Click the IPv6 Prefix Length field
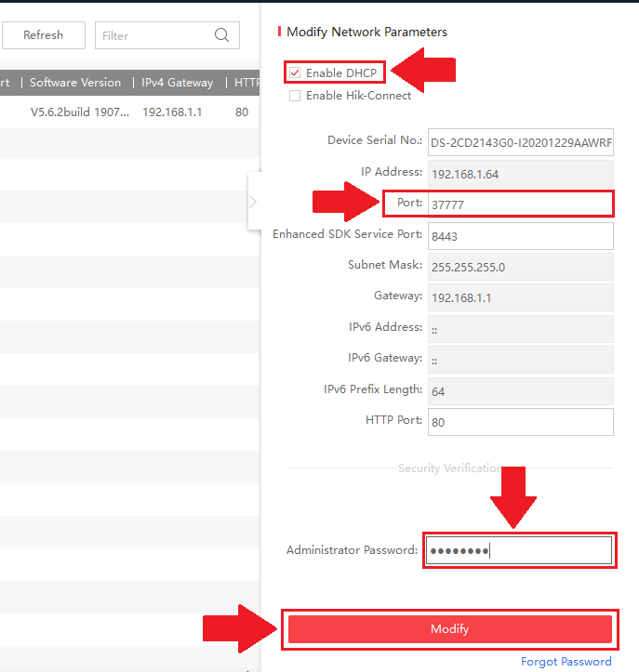This screenshot has height=672, width=639. pyautogui.click(x=520, y=390)
